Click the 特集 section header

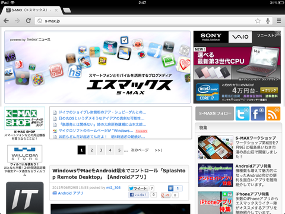[x=238, y=128]
